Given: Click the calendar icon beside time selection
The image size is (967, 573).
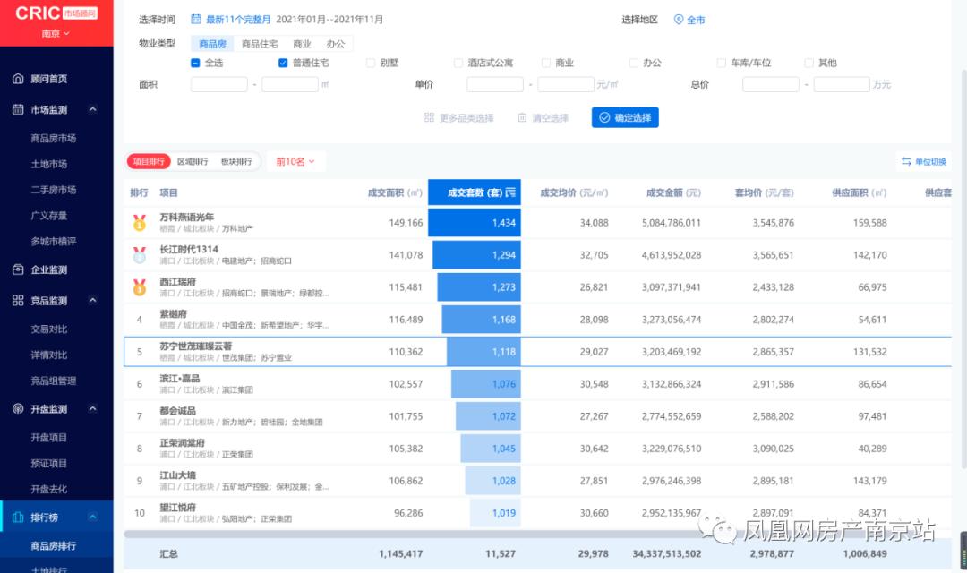Looking at the screenshot, I should (196, 20).
